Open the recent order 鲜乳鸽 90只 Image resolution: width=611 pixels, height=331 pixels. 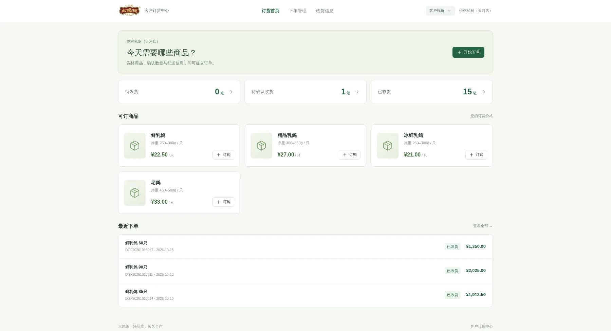(305, 271)
